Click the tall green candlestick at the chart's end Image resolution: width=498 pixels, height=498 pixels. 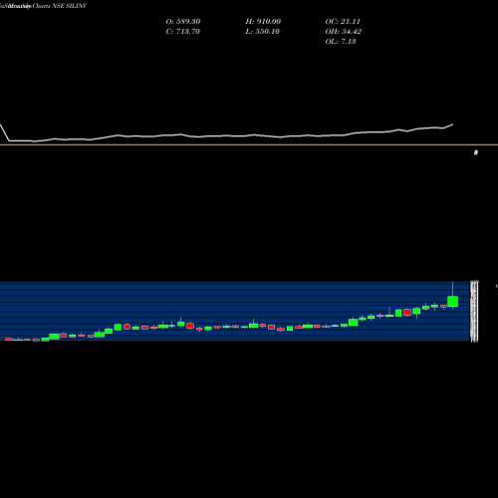click(x=453, y=301)
